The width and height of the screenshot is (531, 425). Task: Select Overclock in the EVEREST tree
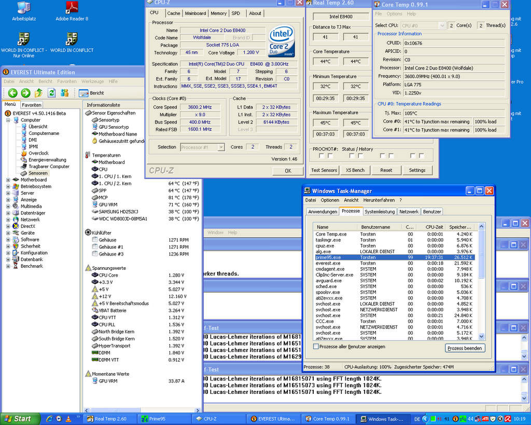[38, 154]
